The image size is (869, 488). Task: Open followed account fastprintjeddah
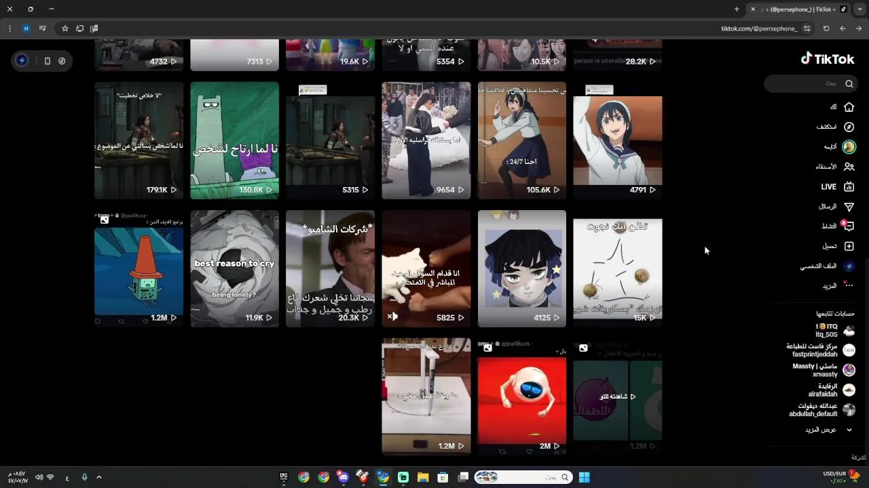point(820,350)
